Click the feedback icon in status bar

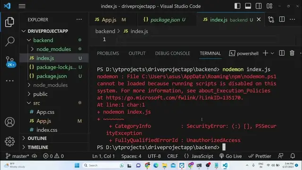281,156
